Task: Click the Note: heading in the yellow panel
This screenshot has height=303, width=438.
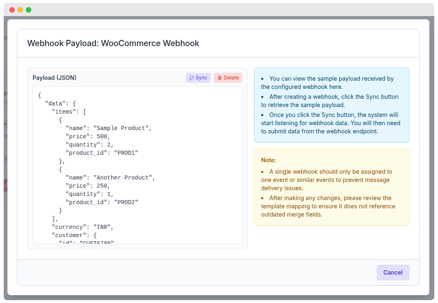Action: point(268,160)
